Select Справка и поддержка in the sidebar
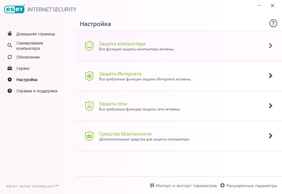 (37, 91)
